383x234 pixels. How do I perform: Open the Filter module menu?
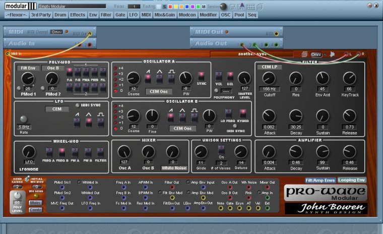(x=106, y=15)
